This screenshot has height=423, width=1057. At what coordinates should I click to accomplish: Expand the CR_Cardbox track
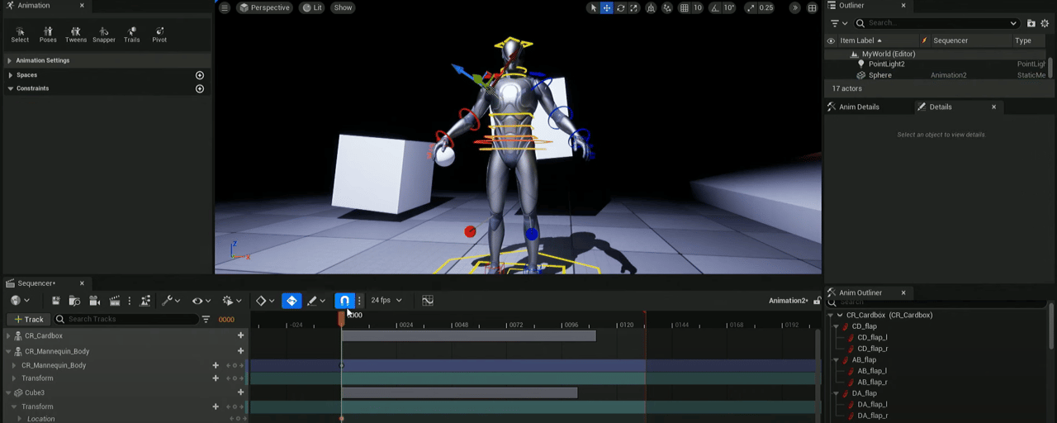tap(8, 336)
